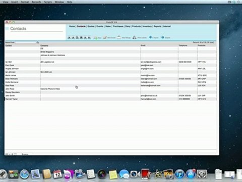This screenshot has height=182, width=242.
Task: Click the Export right-arrow icon
Action: 162,37
